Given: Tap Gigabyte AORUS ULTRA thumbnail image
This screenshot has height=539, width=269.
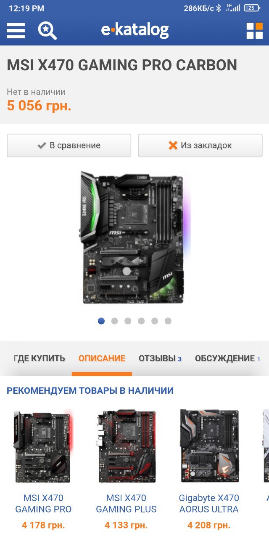Looking at the screenshot, I should click(209, 446).
